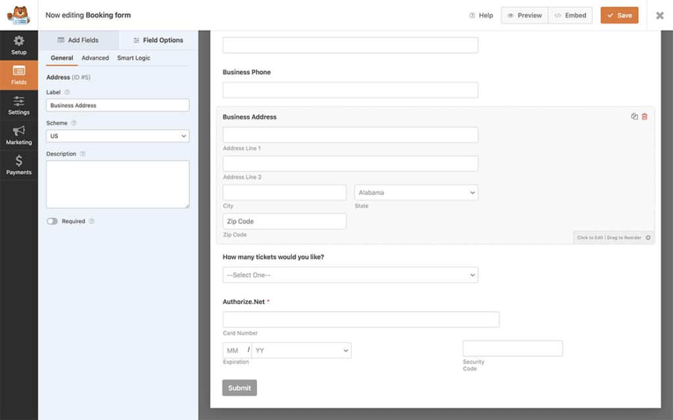Click the Embed button
The width and height of the screenshot is (673, 420).
point(570,14)
